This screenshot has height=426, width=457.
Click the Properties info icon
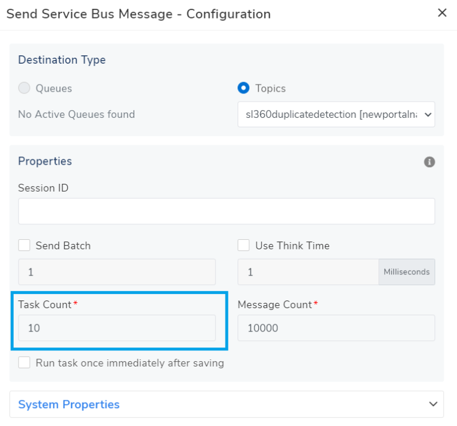(429, 162)
